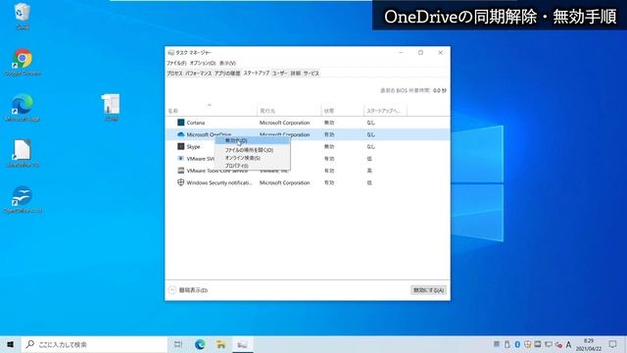Open the Windows Start button
The image size is (627, 353).
[x=11, y=344]
